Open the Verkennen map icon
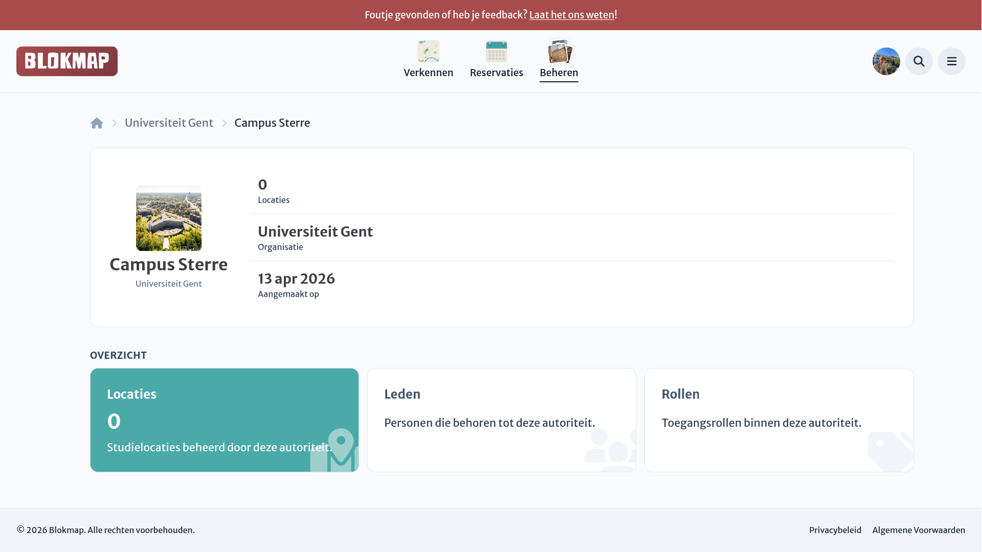 (x=429, y=52)
